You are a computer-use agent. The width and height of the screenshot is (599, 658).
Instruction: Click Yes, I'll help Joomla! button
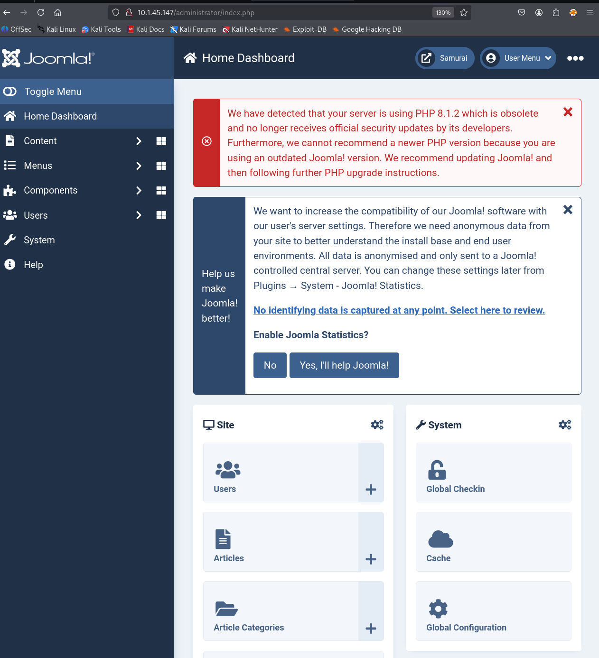[344, 365]
